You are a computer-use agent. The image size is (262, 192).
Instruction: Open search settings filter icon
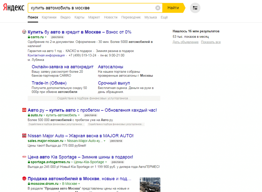[x=195, y=8]
